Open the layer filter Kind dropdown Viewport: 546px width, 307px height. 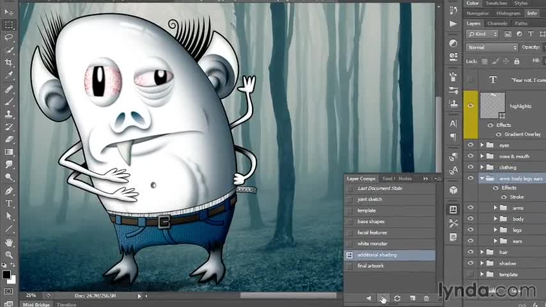pyautogui.click(x=482, y=34)
